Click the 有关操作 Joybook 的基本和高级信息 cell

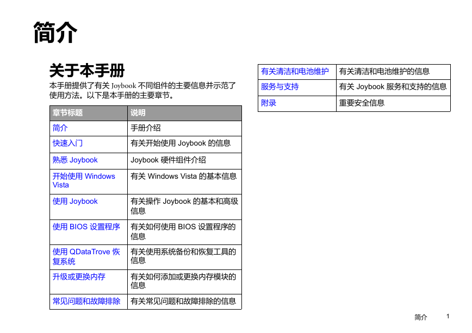point(184,207)
